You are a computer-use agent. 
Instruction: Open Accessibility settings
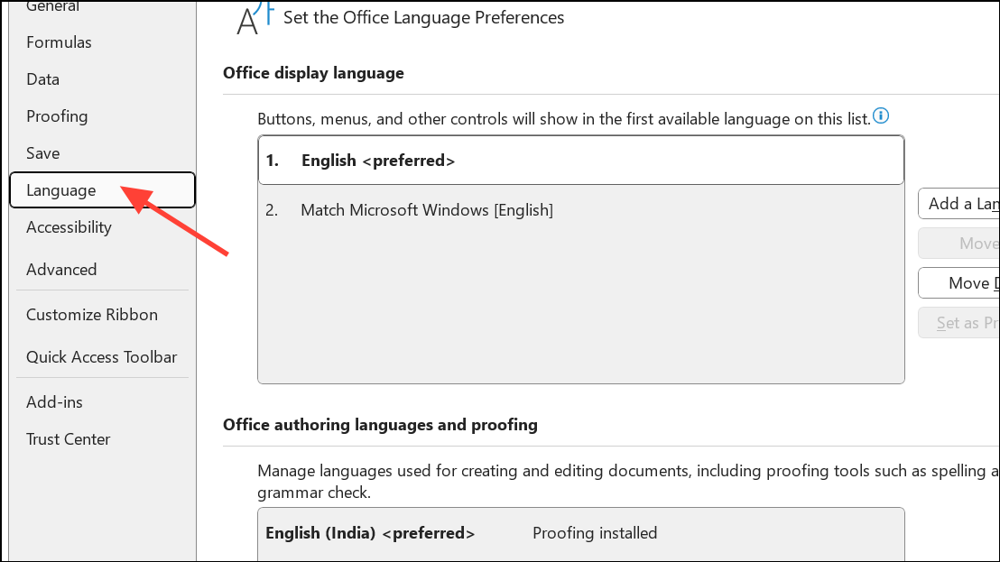[69, 226]
